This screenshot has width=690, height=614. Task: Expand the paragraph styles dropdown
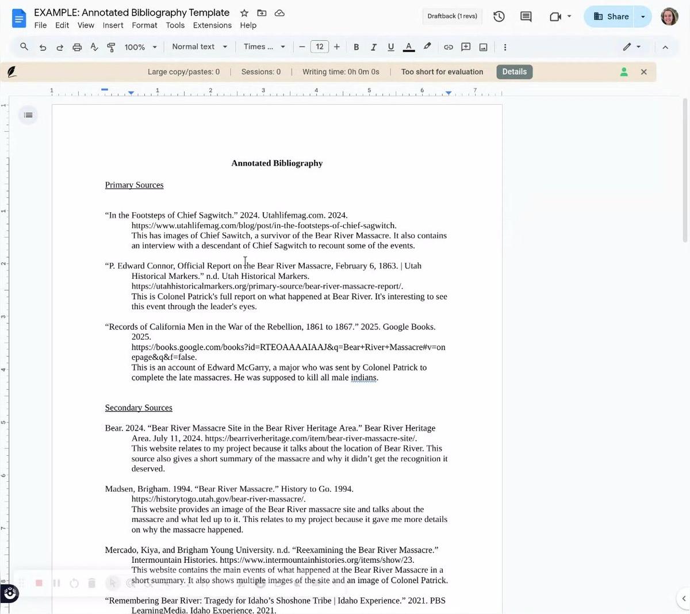point(200,47)
